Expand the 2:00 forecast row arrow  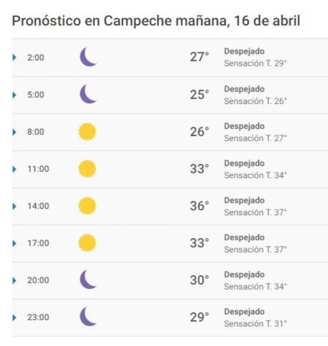(15, 58)
